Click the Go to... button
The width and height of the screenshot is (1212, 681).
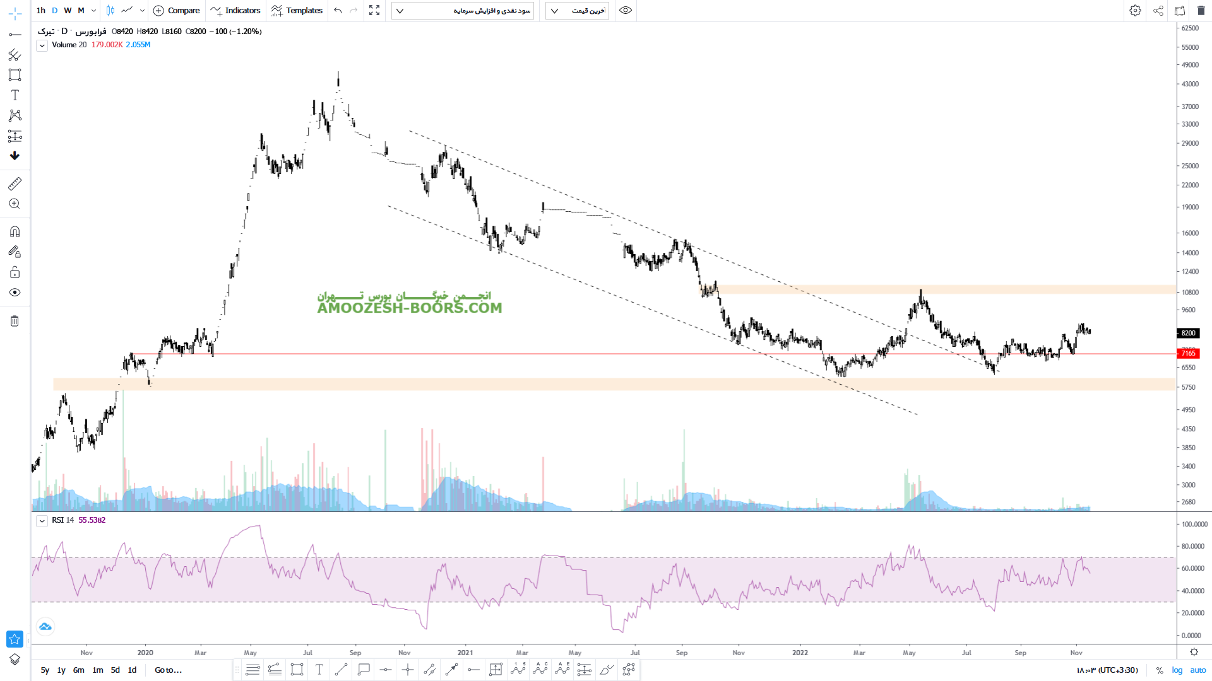[x=168, y=670]
